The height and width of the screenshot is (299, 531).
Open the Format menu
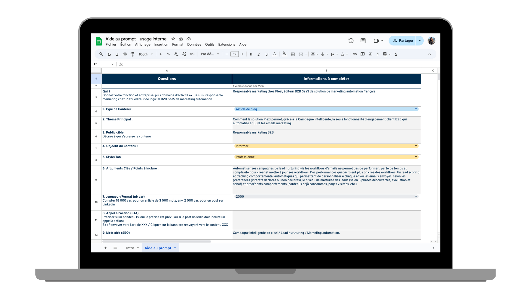[178, 44]
